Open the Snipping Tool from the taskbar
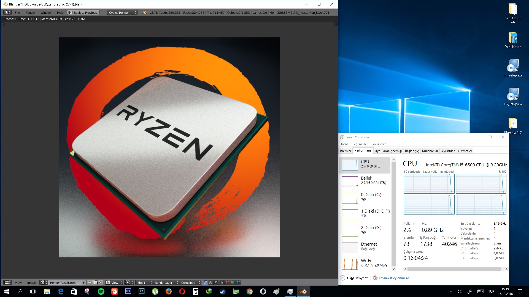The image size is (529, 297). pyautogui.click(x=88, y=291)
